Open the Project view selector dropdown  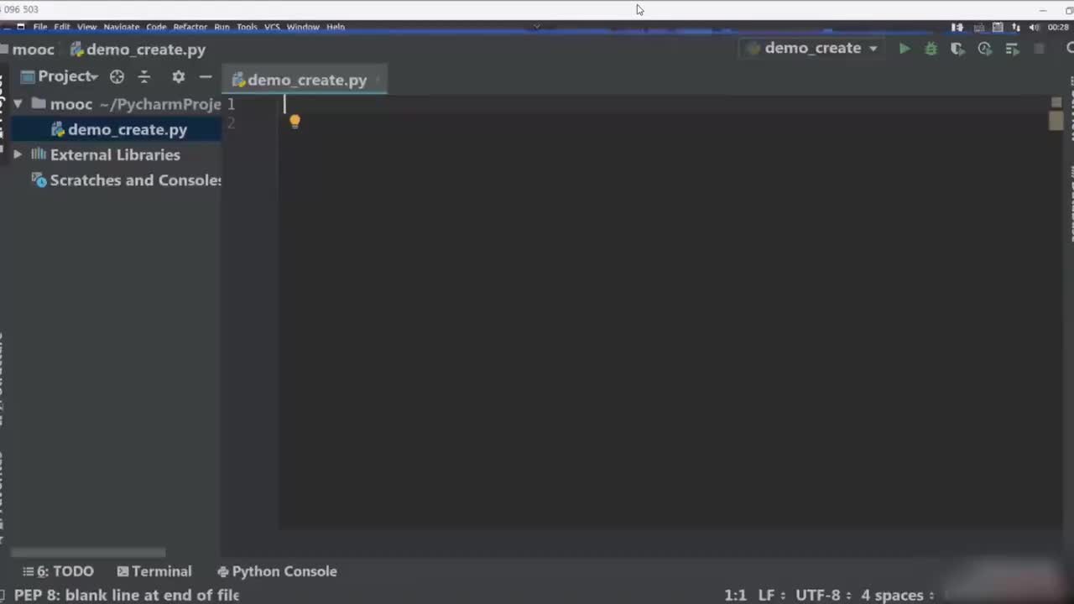pyautogui.click(x=59, y=76)
